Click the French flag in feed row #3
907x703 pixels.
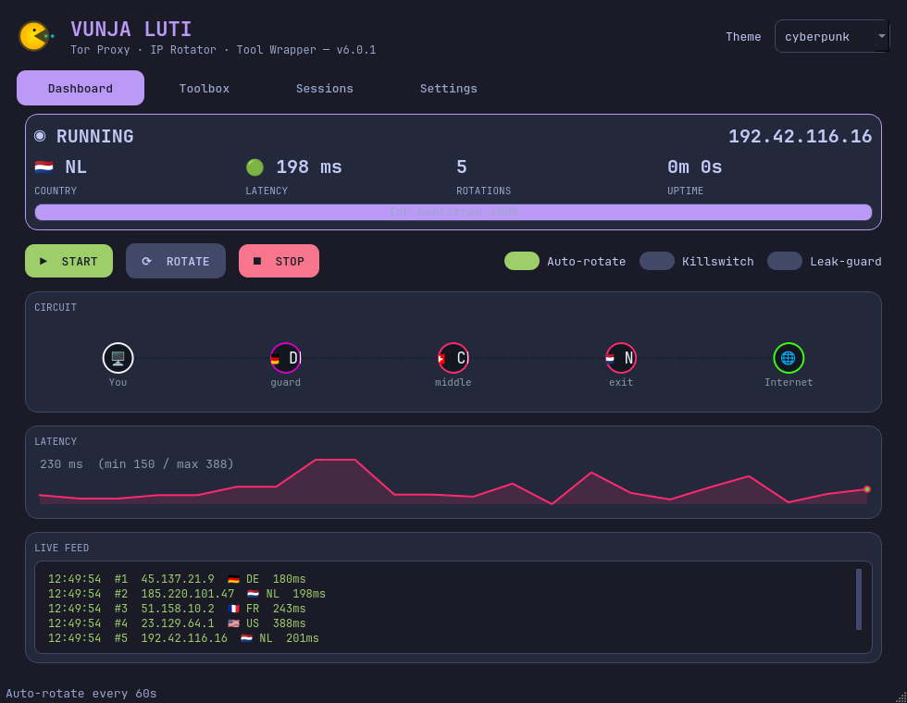coord(233,609)
